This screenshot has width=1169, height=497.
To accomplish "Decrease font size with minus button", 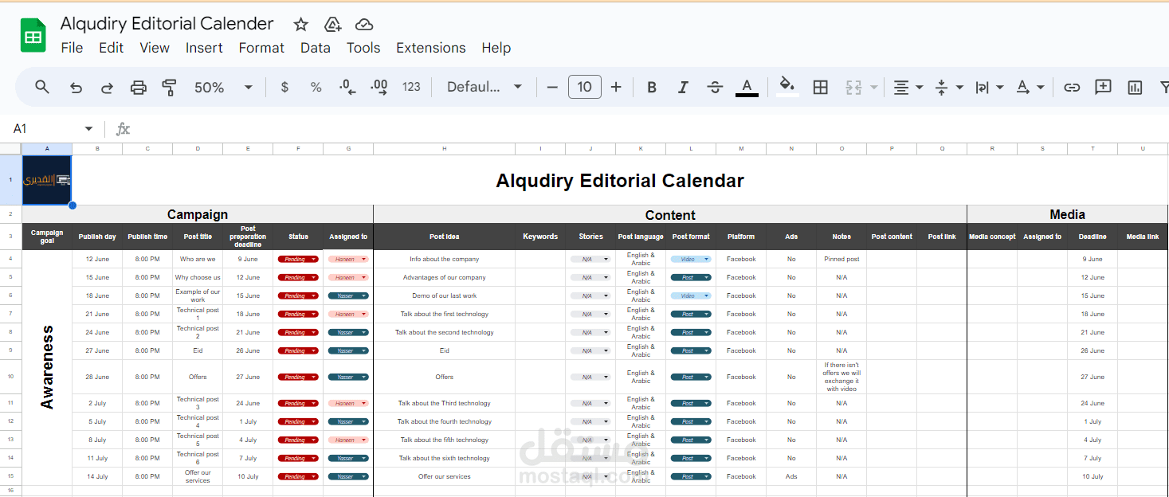I will pos(552,87).
